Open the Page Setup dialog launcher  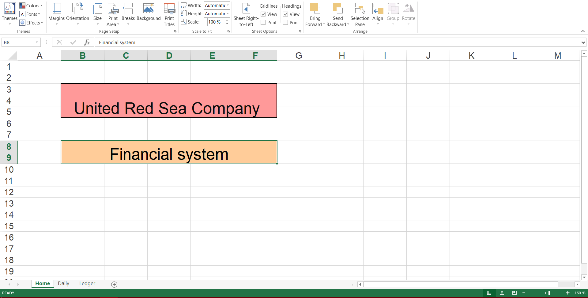(x=175, y=31)
